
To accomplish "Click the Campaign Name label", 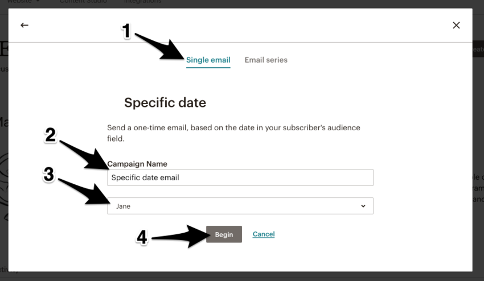I will [x=137, y=164].
